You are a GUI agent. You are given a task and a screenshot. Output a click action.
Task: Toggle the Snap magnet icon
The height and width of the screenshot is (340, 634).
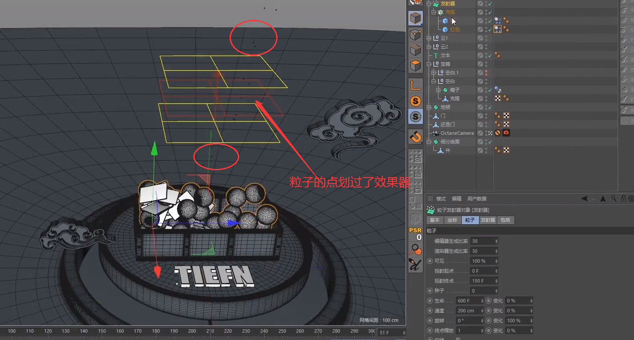[x=415, y=137]
